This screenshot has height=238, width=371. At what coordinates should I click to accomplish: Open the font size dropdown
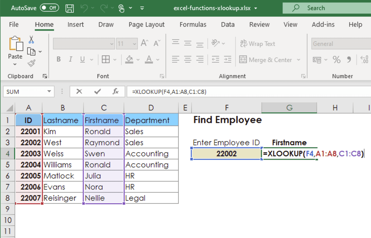point(134,43)
